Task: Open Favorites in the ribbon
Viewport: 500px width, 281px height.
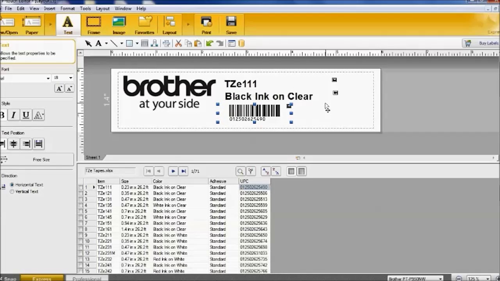Action: pyautogui.click(x=145, y=25)
